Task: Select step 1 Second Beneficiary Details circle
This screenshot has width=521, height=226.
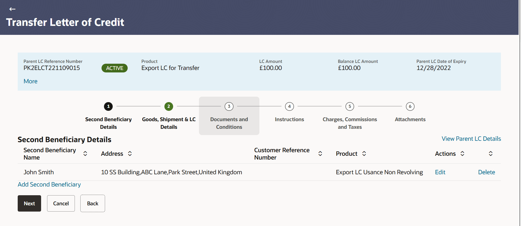Action: pyautogui.click(x=108, y=106)
